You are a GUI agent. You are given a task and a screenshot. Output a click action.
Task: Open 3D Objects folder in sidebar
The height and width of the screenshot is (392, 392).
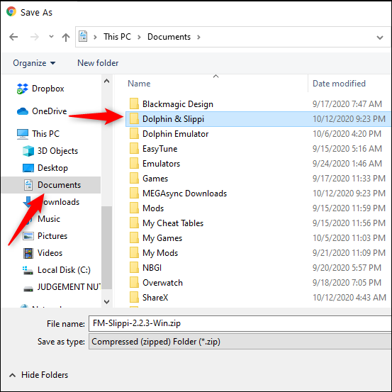point(50,151)
